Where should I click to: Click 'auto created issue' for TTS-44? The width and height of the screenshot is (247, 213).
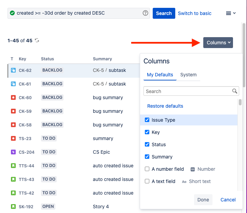pyautogui.click(x=113, y=166)
